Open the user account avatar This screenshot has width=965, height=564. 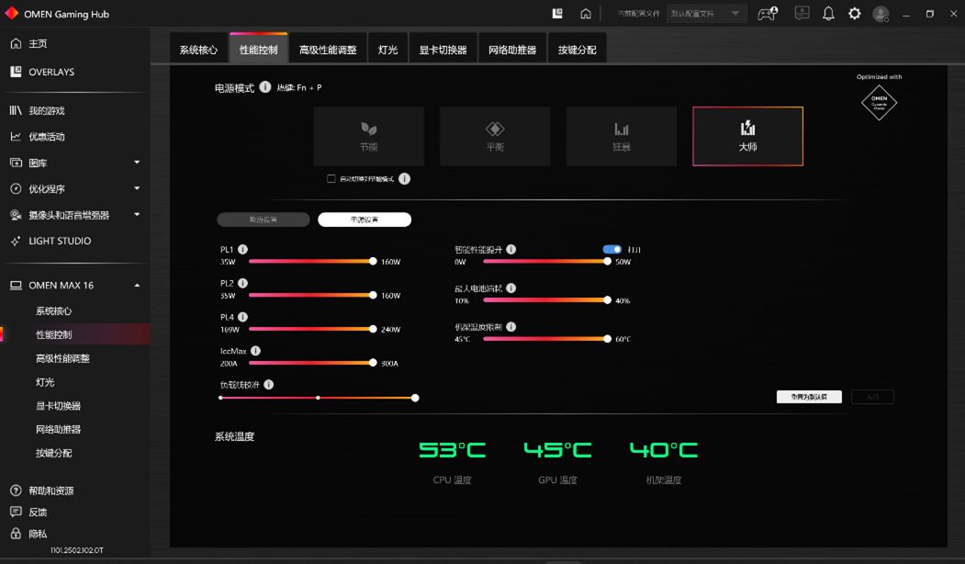(x=881, y=14)
